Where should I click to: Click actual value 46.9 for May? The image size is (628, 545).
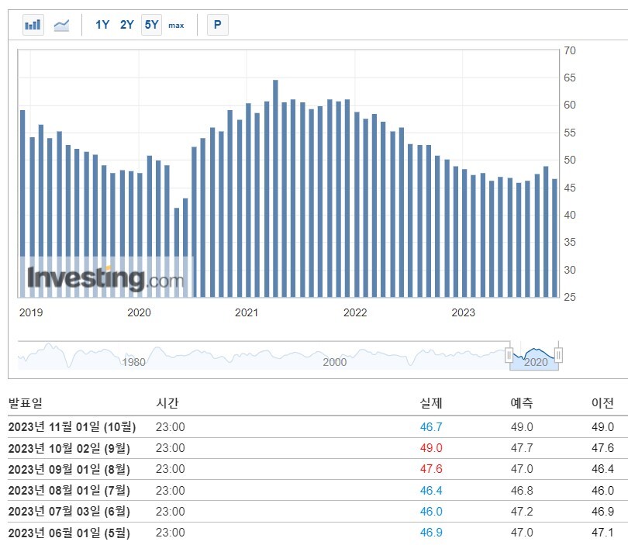click(431, 533)
